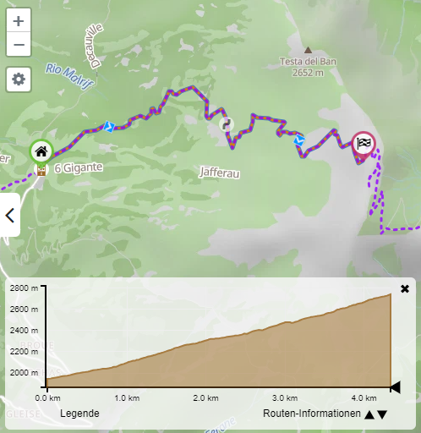Zoom out the map with minus button
Viewport: 421px width, 433px height.
tap(19, 45)
